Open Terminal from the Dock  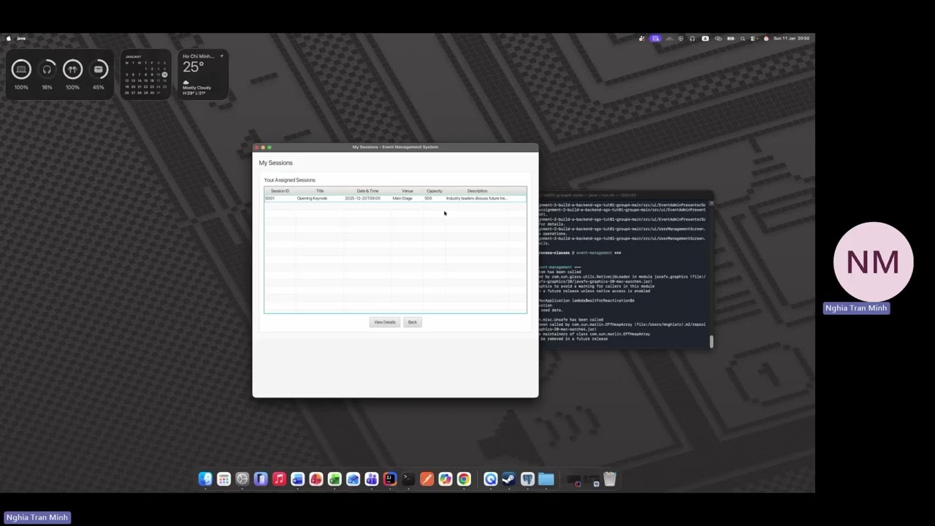point(408,479)
